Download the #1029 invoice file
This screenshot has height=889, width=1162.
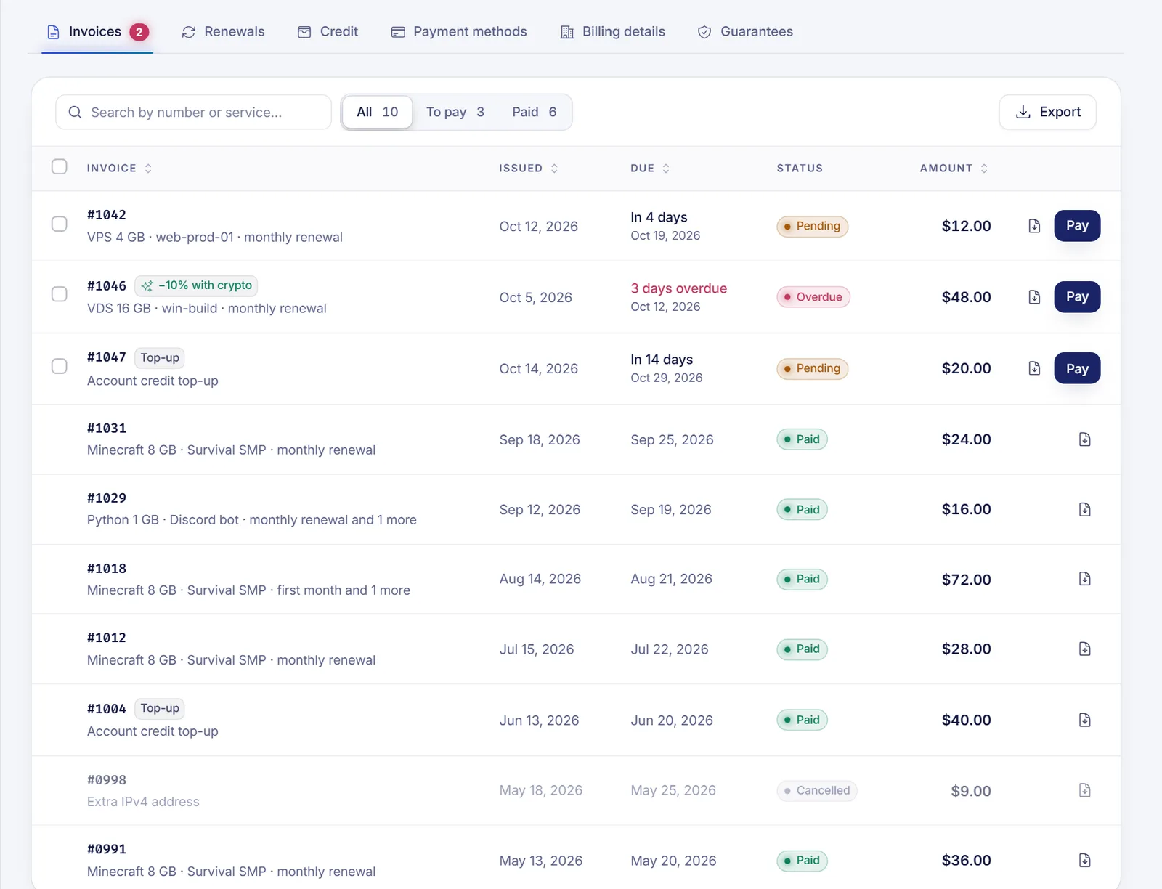click(1084, 509)
